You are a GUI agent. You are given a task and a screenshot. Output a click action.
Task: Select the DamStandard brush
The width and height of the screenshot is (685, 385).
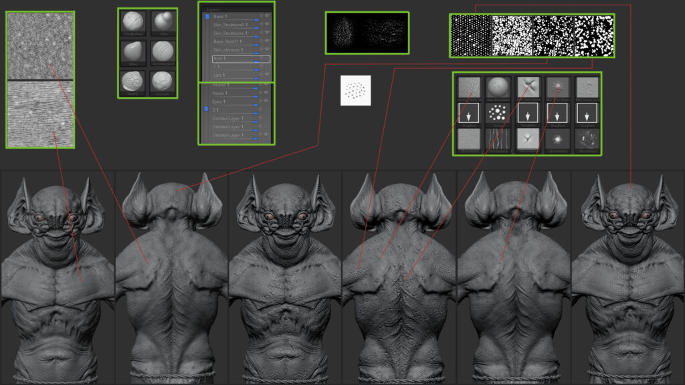click(163, 52)
